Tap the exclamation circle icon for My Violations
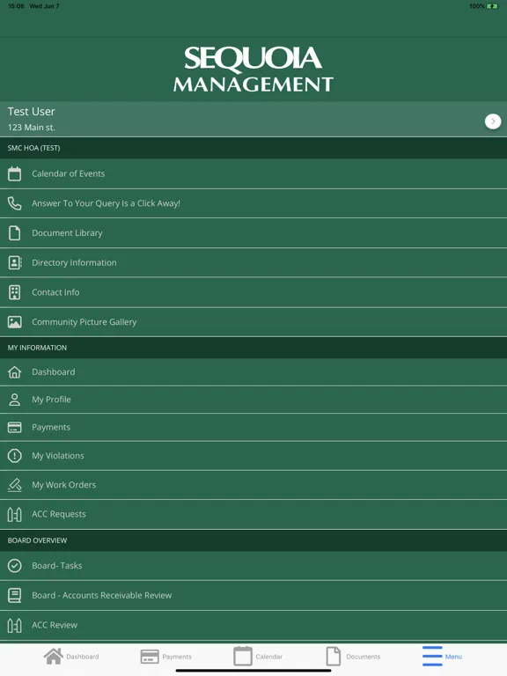This screenshot has height=676, width=507. click(x=14, y=456)
